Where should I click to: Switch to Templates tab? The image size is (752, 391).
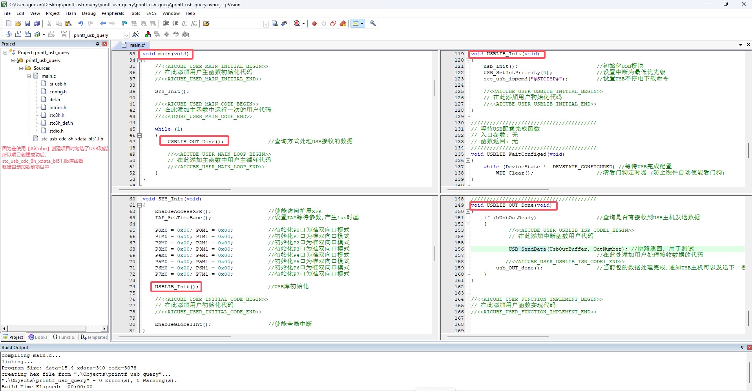tap(94, 337)
